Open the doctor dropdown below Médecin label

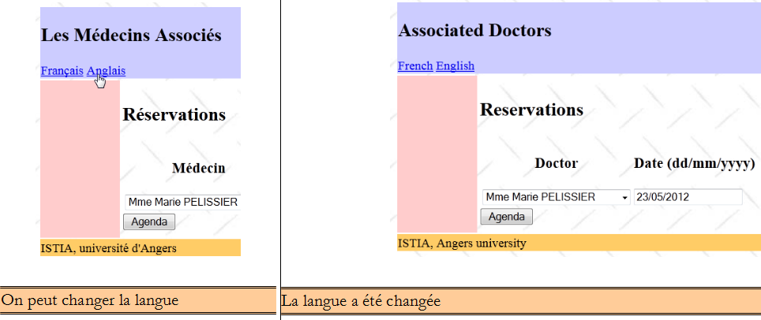[182, 203]
